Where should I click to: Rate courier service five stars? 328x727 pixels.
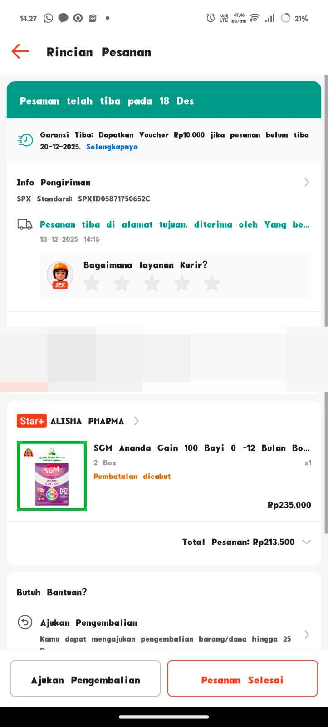212,283
